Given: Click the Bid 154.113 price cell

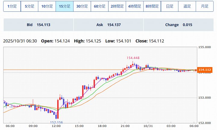Looking at the screenshot, I should [38, 25].
